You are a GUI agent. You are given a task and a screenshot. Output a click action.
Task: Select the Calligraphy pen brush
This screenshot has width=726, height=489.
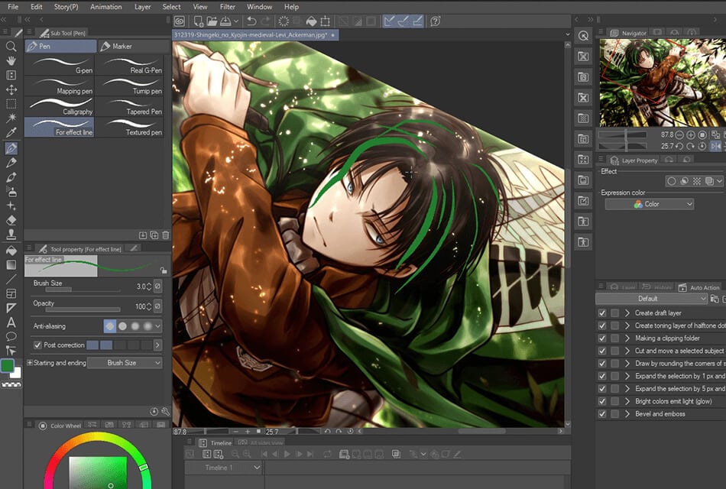coord(60,106)
